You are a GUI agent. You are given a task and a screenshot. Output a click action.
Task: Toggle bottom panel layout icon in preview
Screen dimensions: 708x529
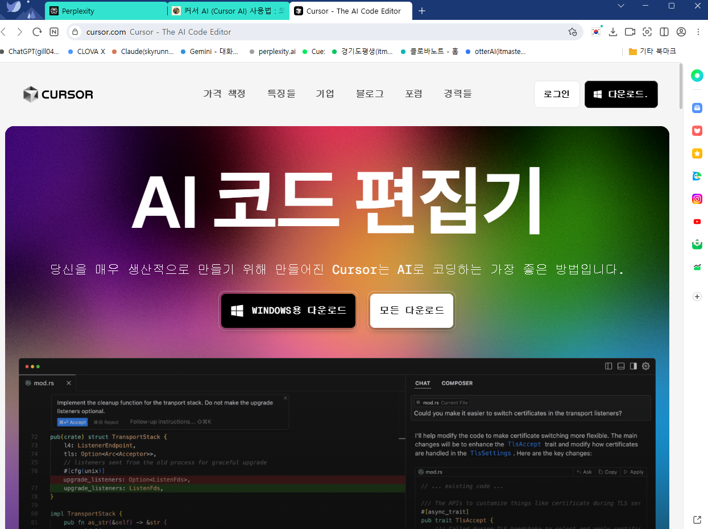point(621,366)
